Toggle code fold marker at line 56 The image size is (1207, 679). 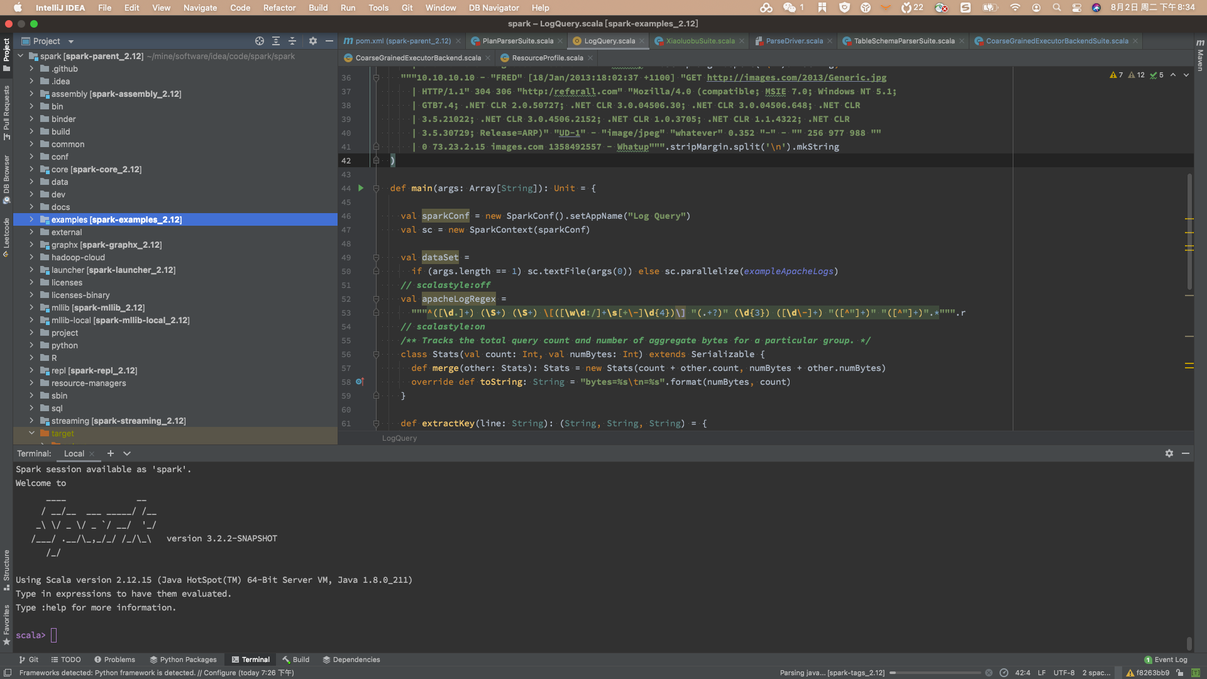click(x=376, y=354)
